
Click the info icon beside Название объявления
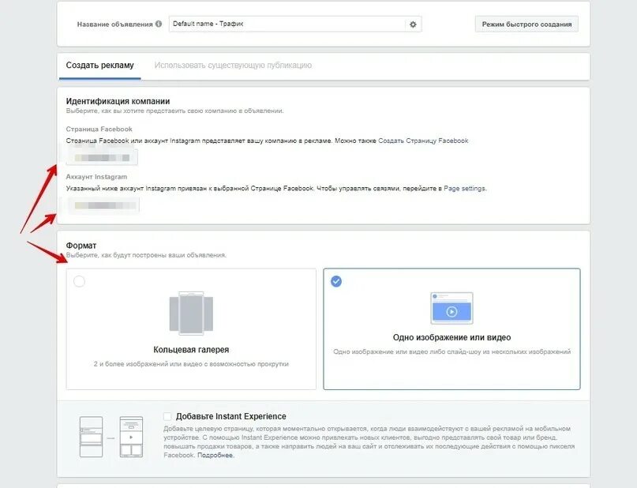click(x=159, y=24)
